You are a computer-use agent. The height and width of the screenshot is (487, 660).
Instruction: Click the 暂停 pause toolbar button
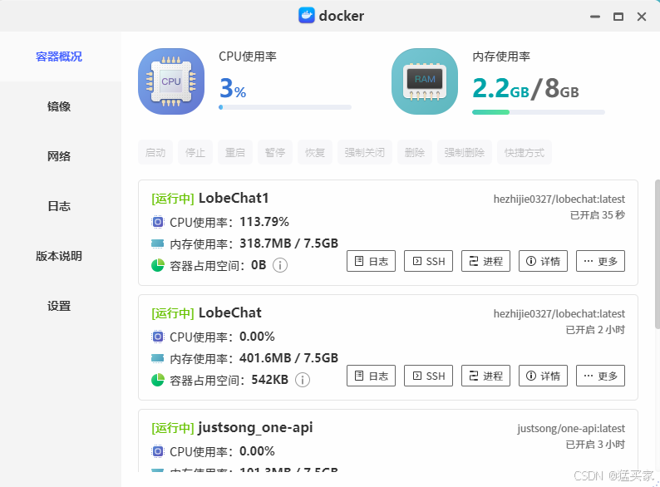tap(275, 152)
